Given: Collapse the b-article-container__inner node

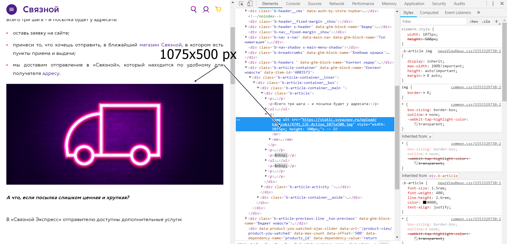Looking at the screenshot, I should click(x=250, y=77).
